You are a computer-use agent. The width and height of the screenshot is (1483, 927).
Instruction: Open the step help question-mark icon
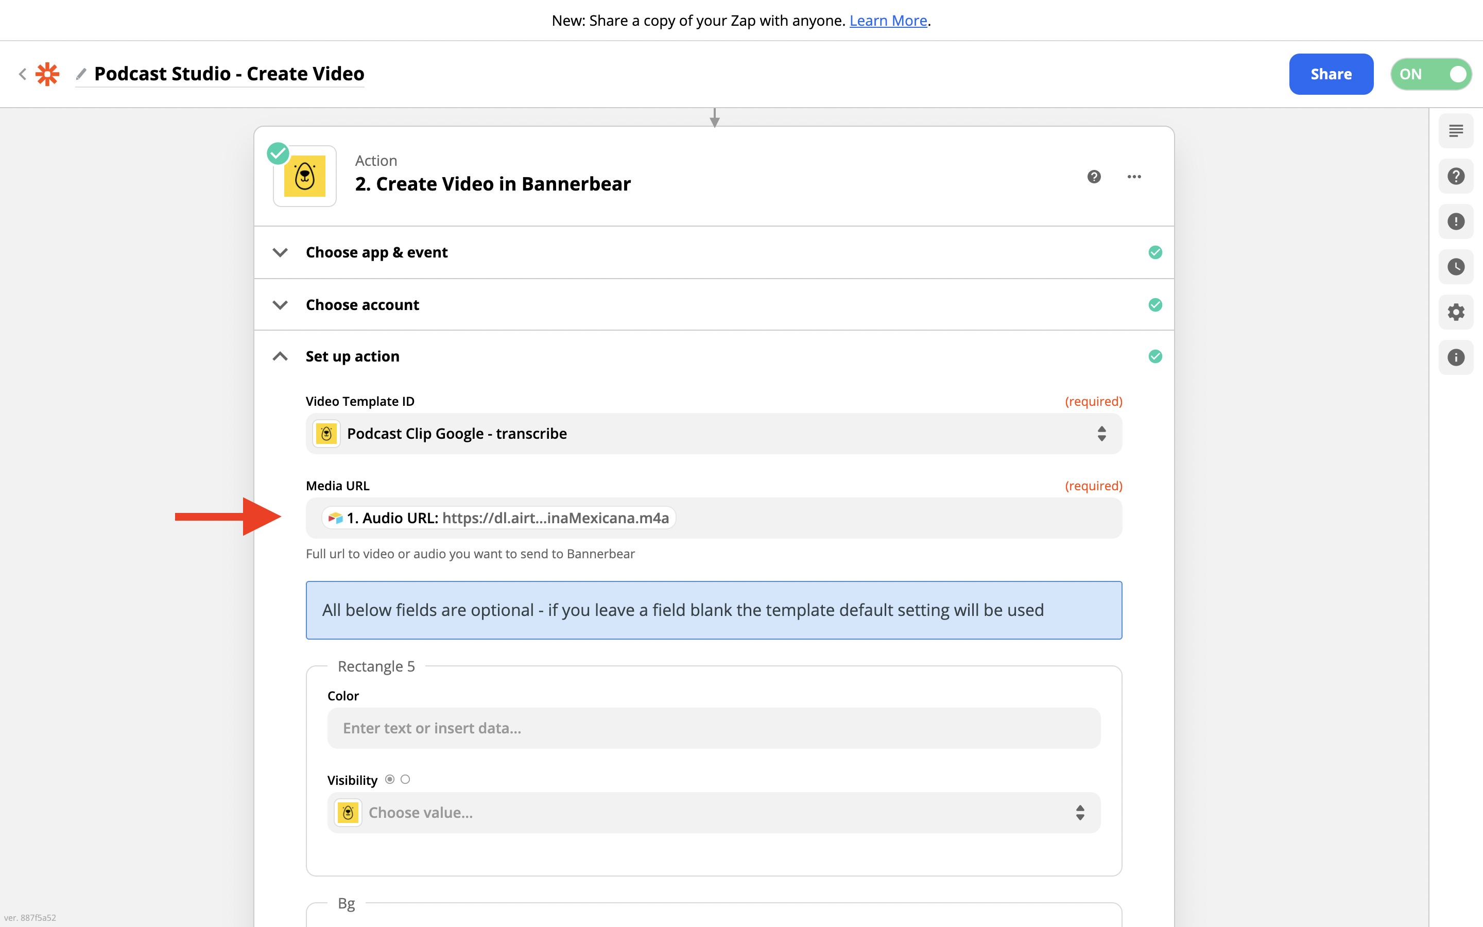pos(1094,177)
